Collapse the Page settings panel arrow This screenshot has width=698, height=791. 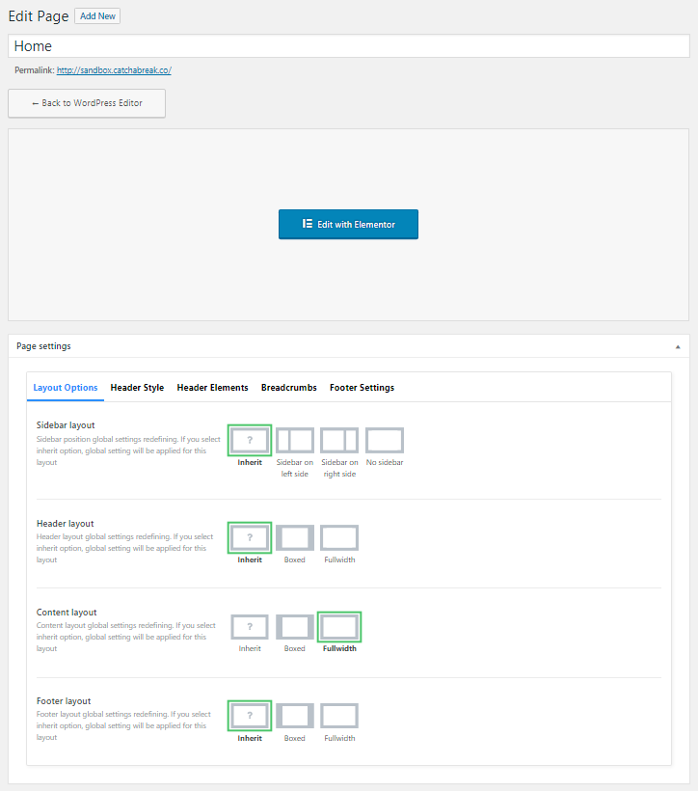tap(678, 346)
